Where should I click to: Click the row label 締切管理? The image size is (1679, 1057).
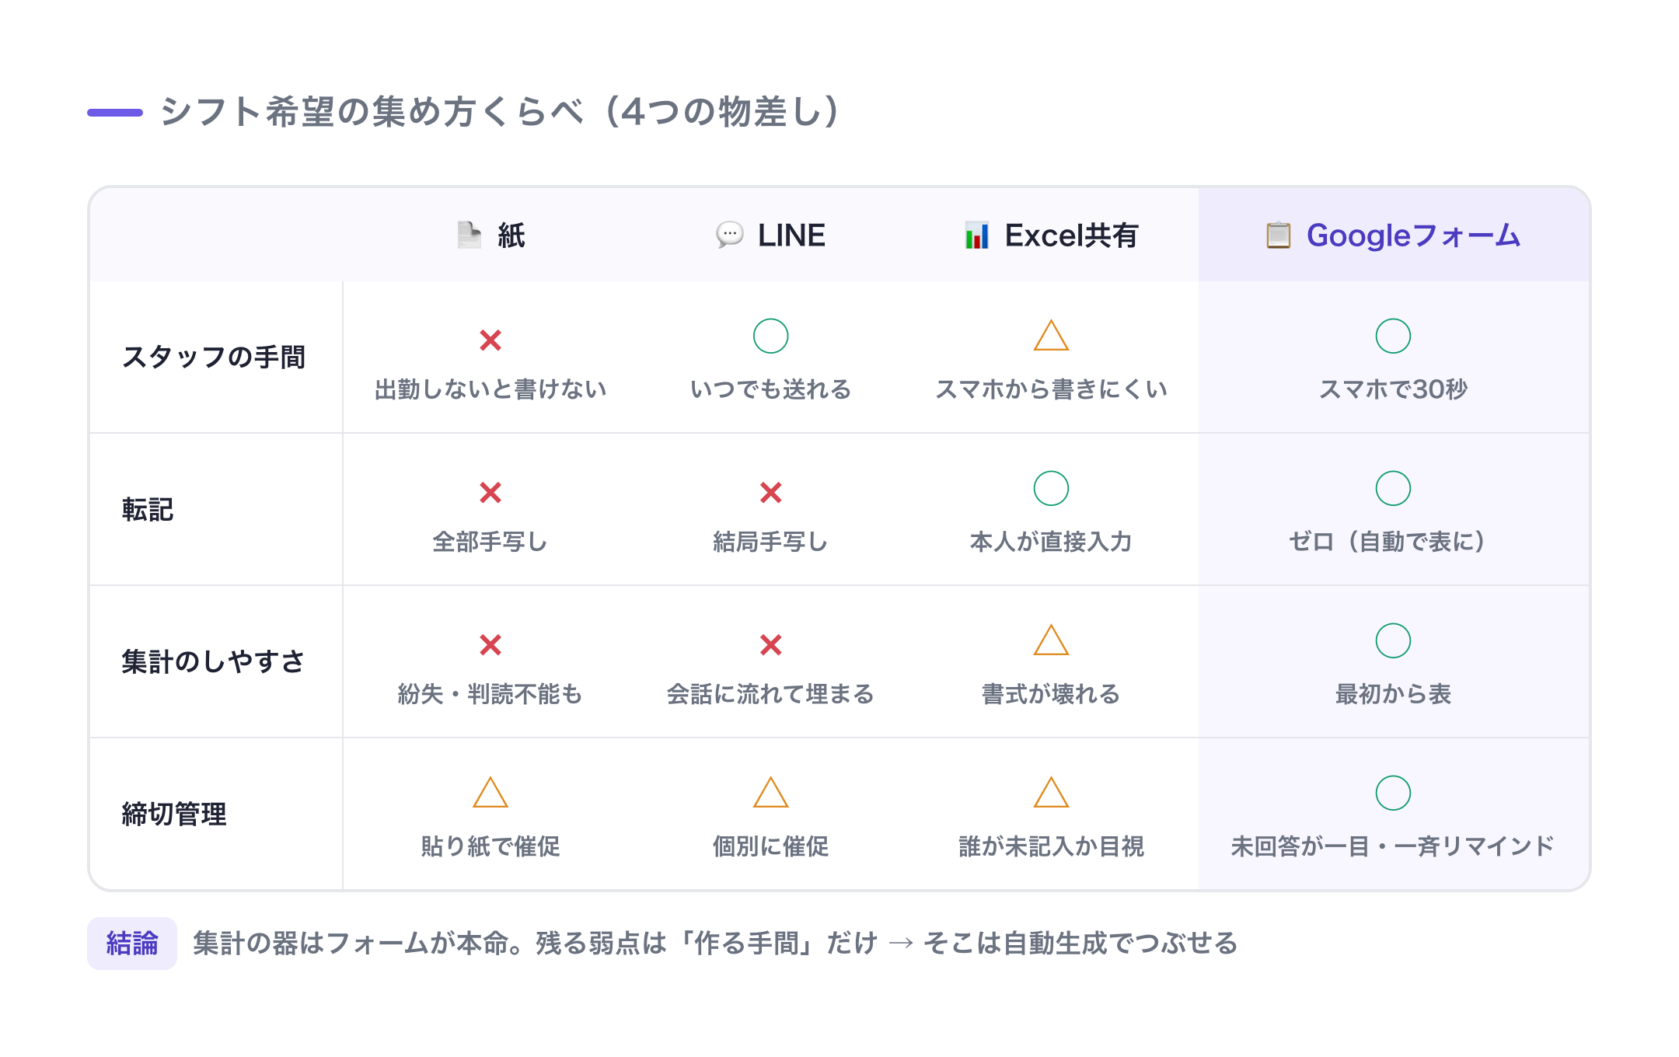(x=174, y=815)
